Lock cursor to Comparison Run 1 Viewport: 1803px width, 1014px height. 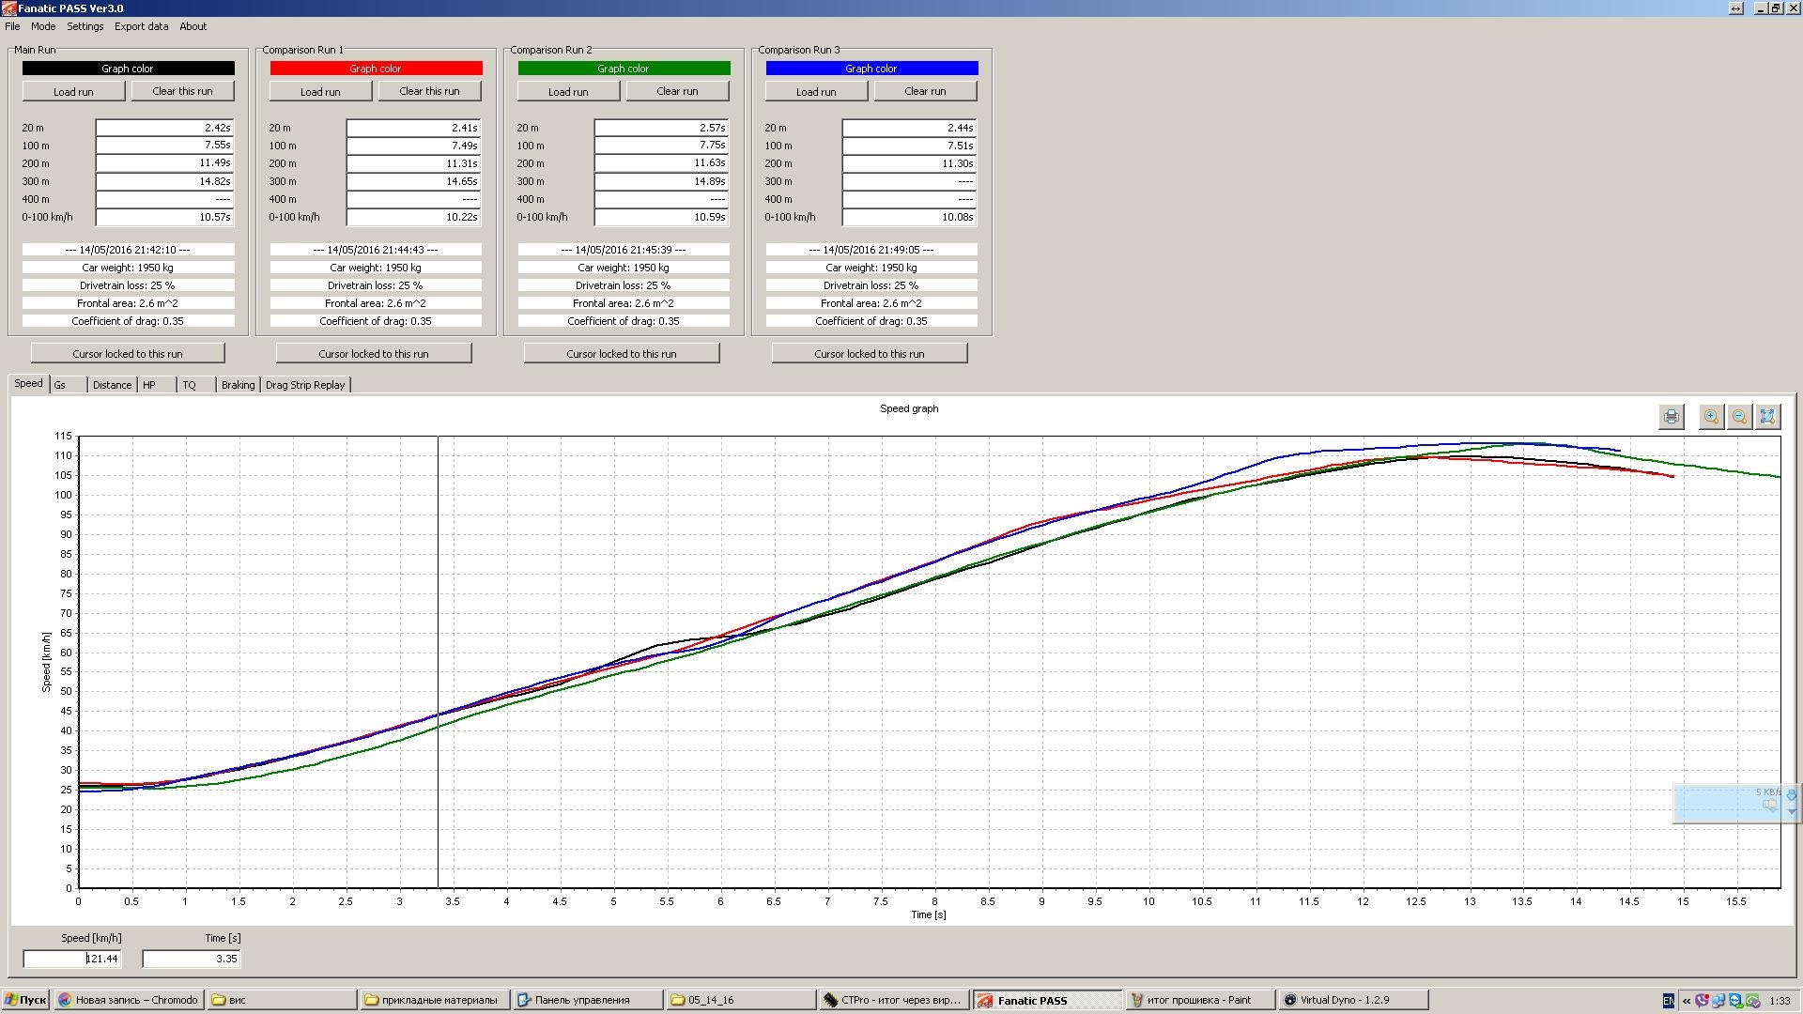tap(374, 354)
